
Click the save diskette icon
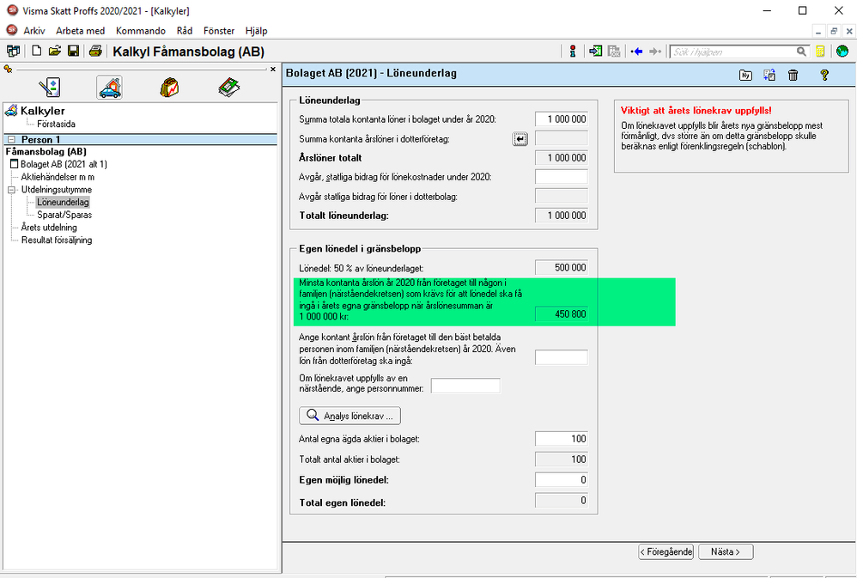pyautogui.click(x=74, y=52)
